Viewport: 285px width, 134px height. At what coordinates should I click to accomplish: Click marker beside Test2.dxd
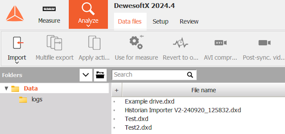(114, 128)
